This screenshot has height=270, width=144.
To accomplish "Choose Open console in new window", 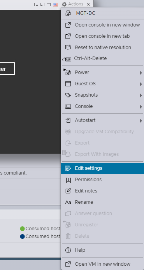I will click(x=102, y=25).
